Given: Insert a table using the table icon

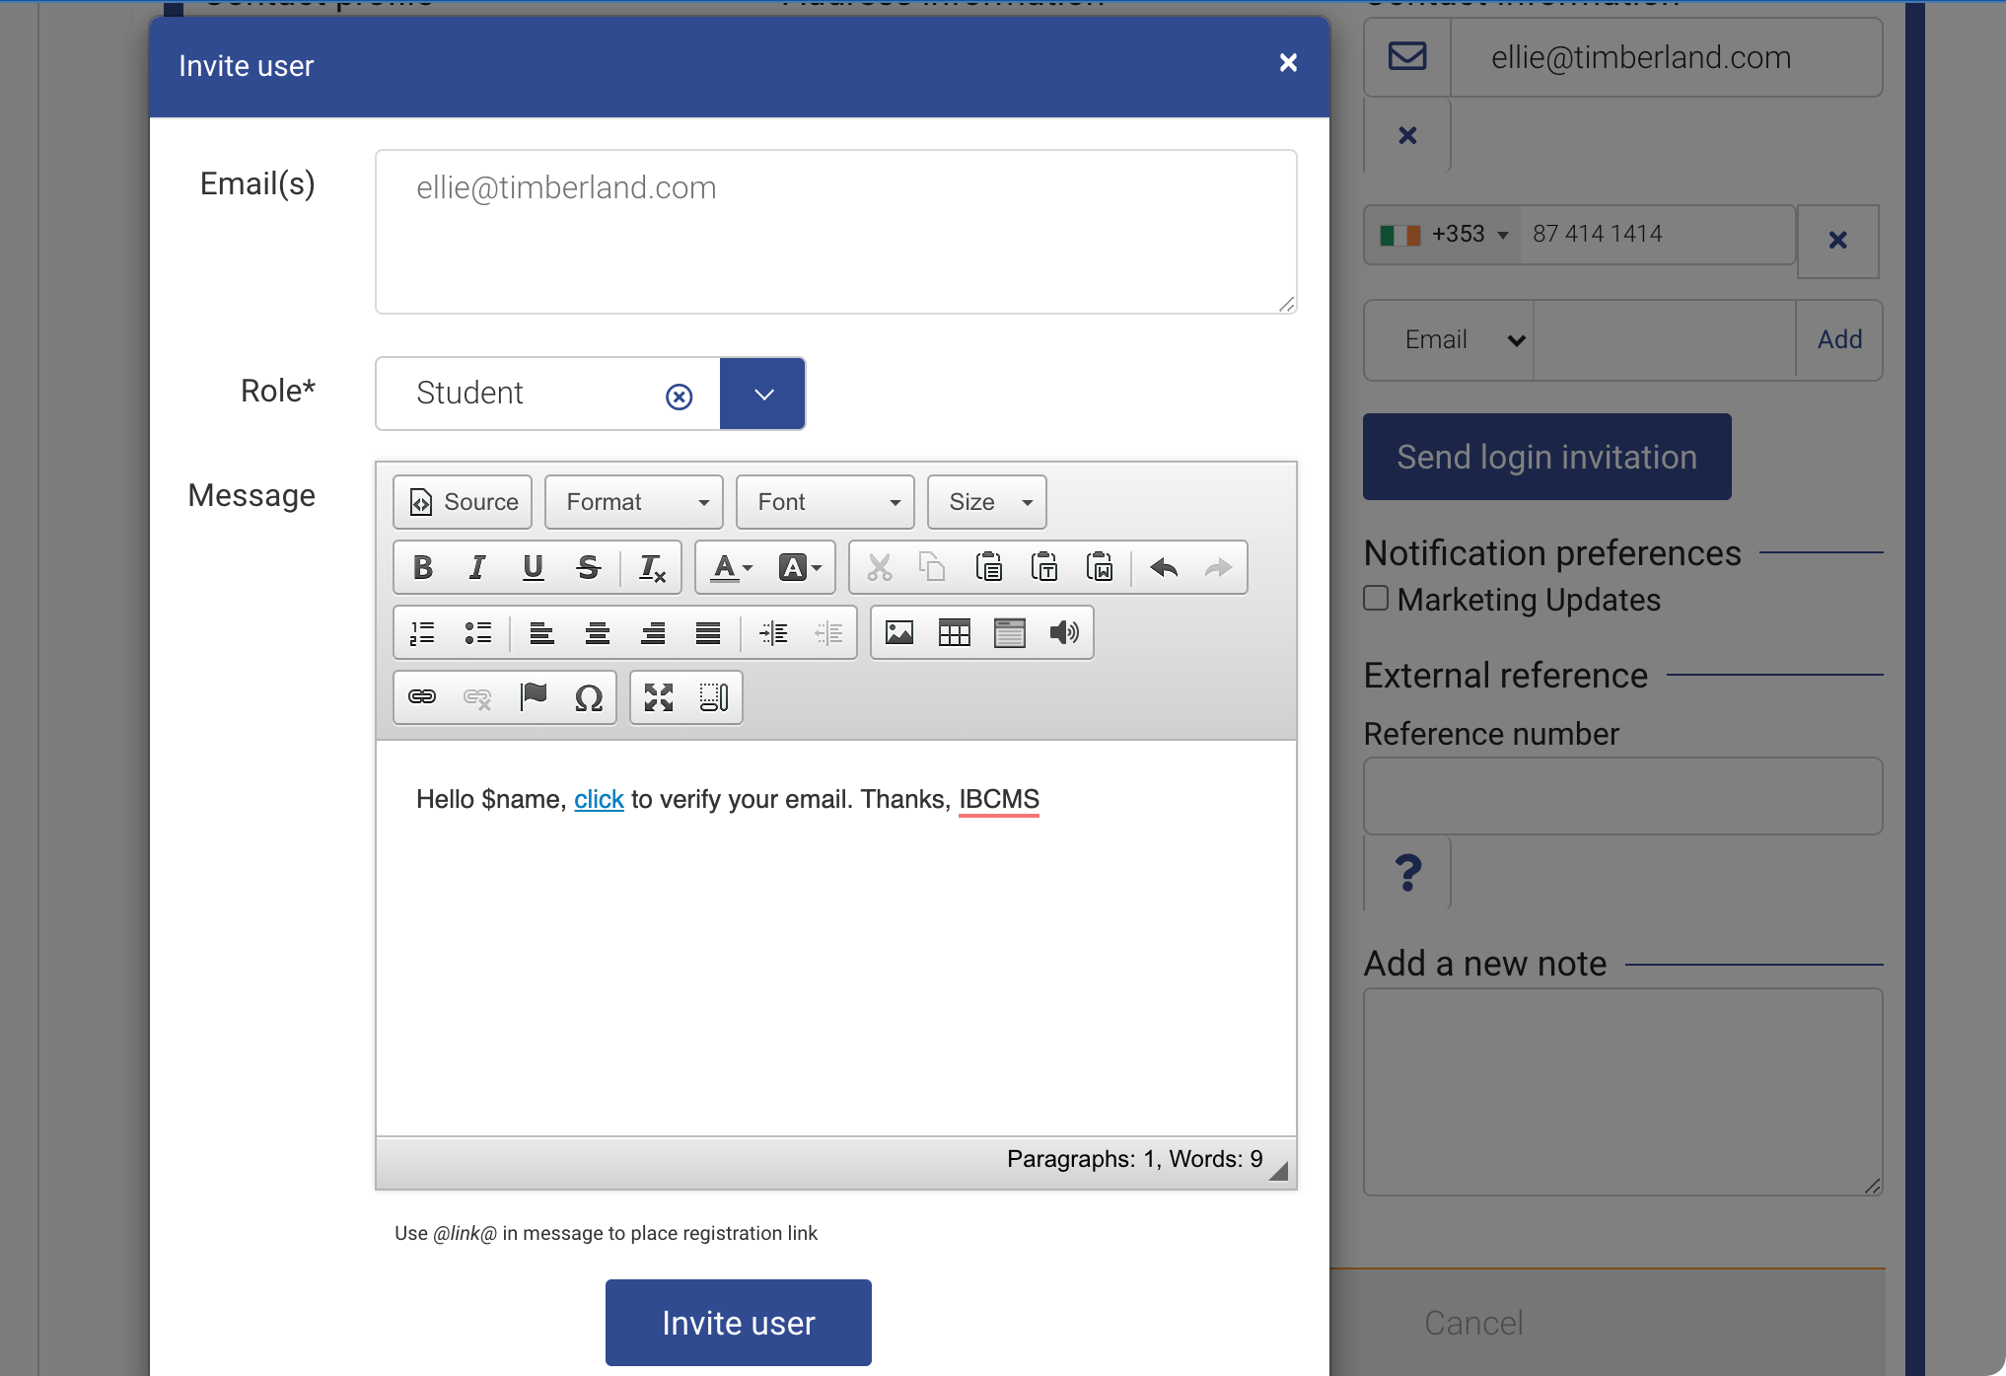Looking at the screenshot, I should (954, 632).
